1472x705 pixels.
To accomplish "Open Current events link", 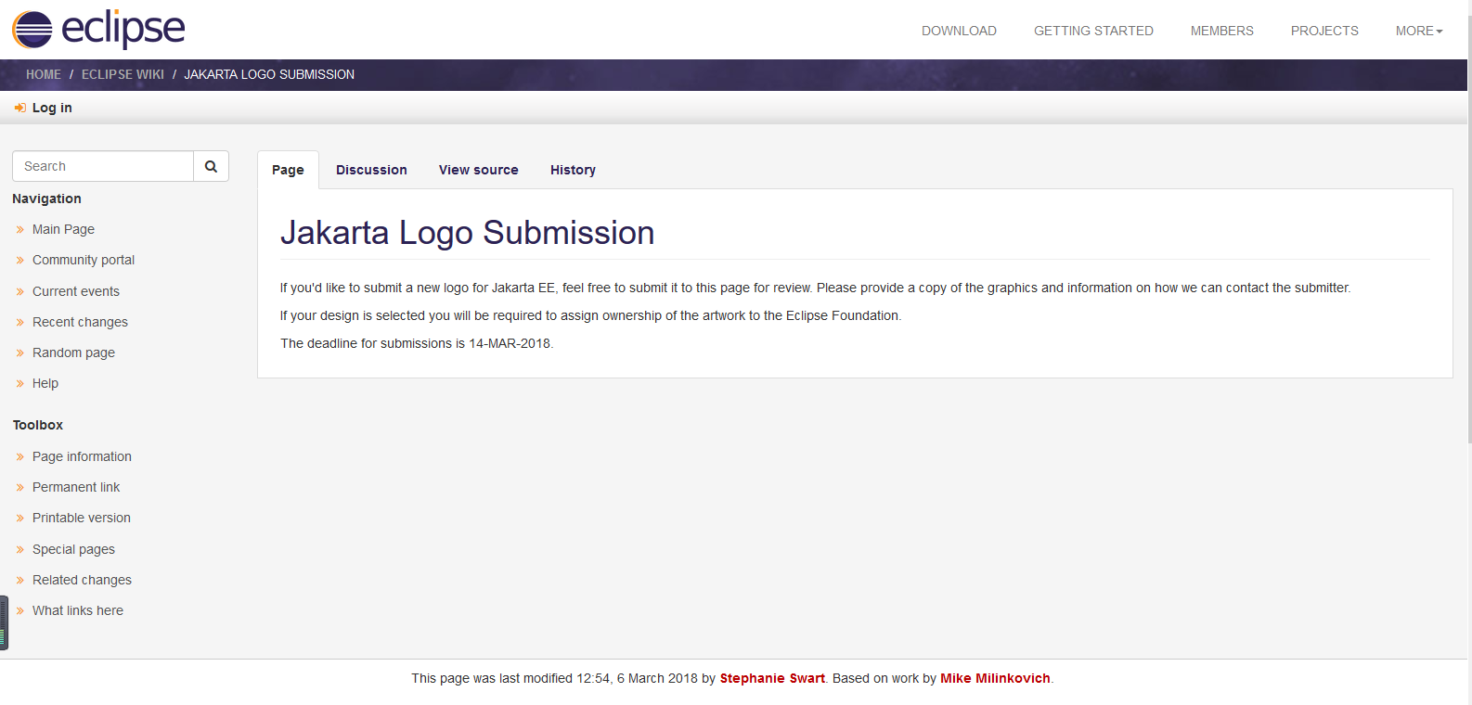I will 76,291.
